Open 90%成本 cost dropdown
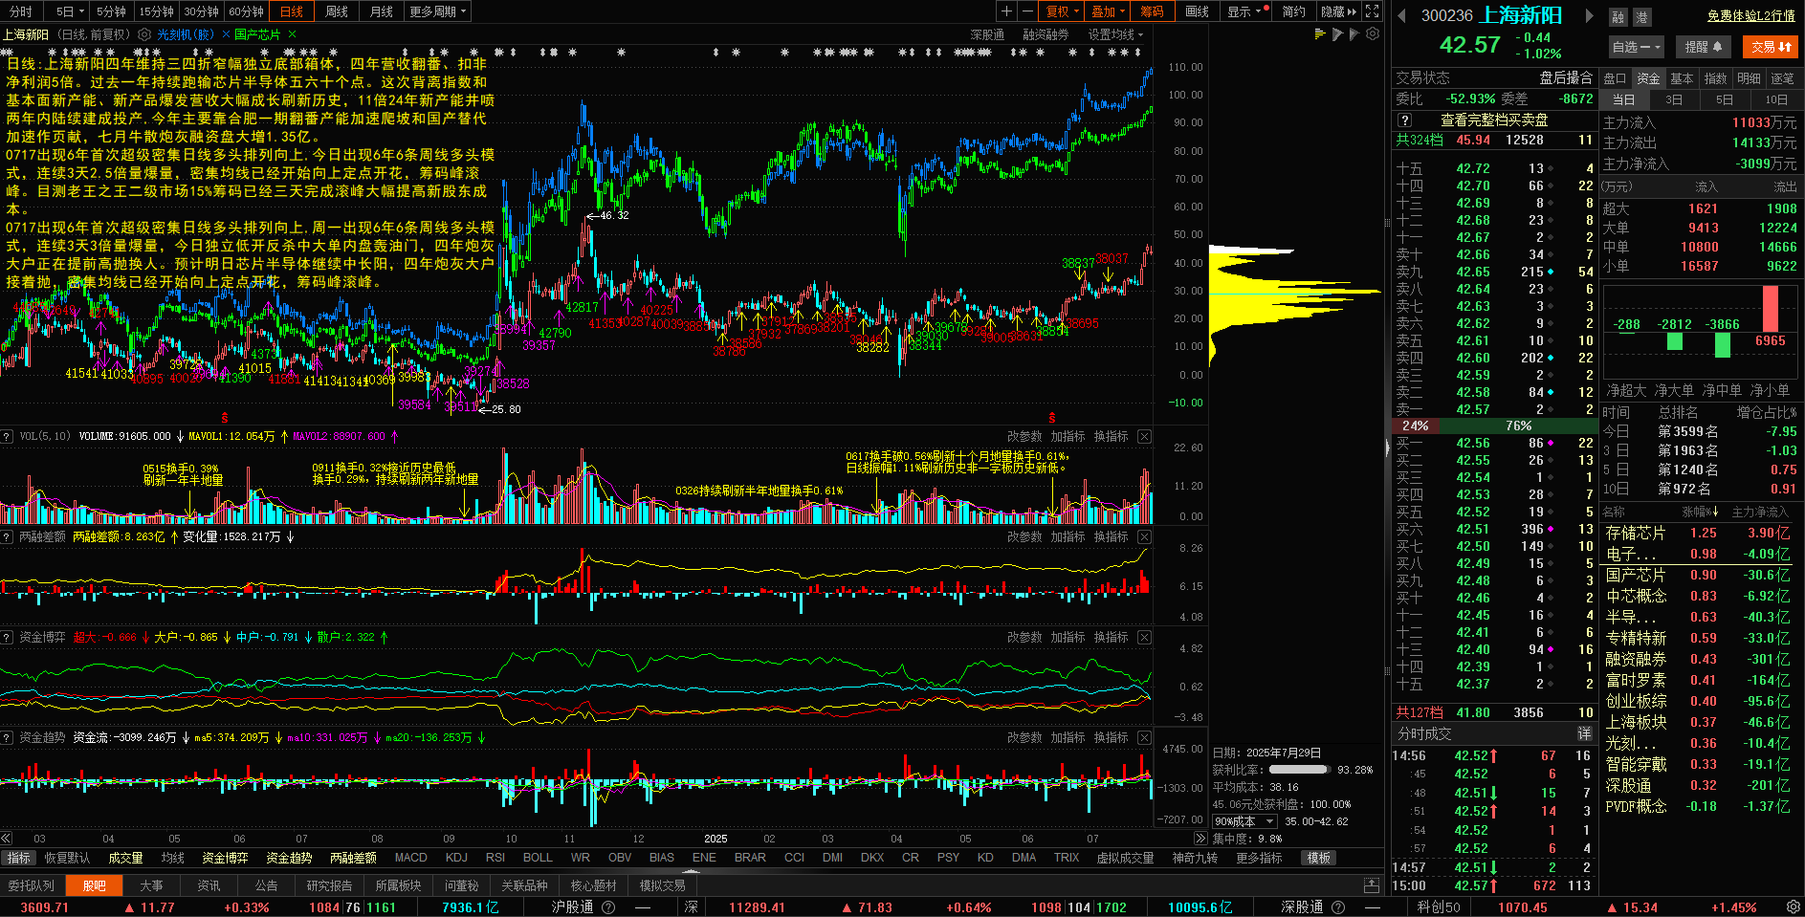Screen dimensions: 1805x917 pos(1244,821)
